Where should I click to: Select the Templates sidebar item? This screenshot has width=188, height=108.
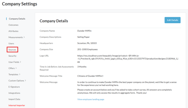pos(13,74)
